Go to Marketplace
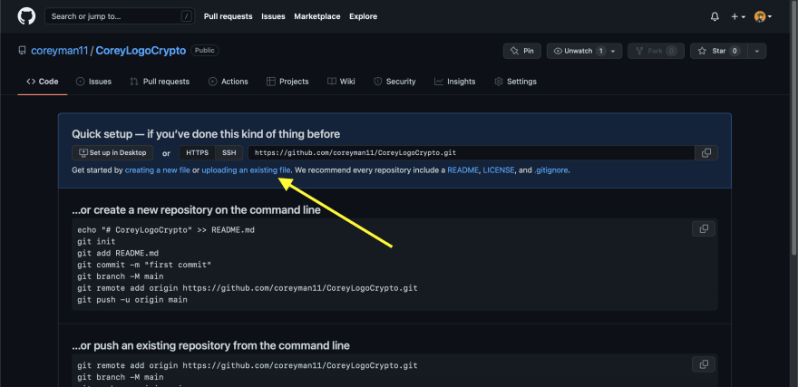This screenshot has height=387, width=798. pyautogui.click(x=317, y=16)
